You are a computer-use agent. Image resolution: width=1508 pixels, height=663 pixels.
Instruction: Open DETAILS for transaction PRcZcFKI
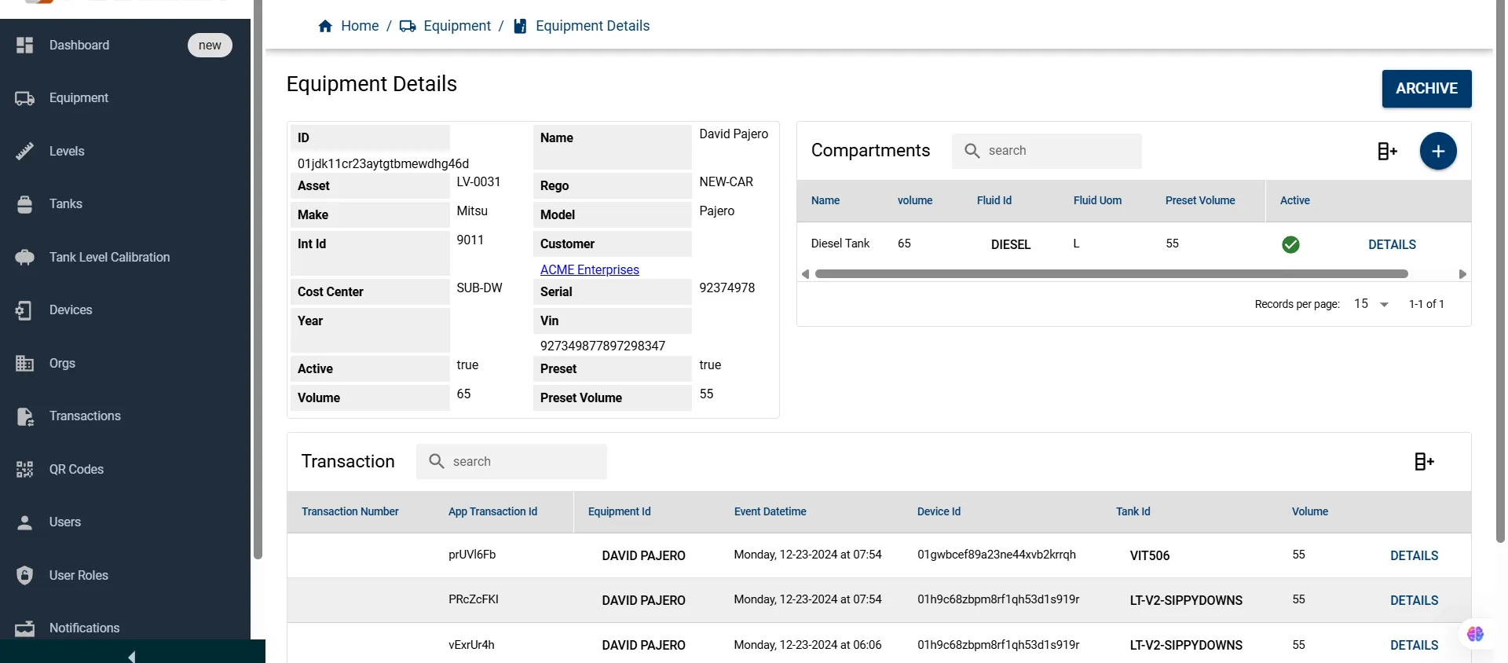(x=1414, y=601)
